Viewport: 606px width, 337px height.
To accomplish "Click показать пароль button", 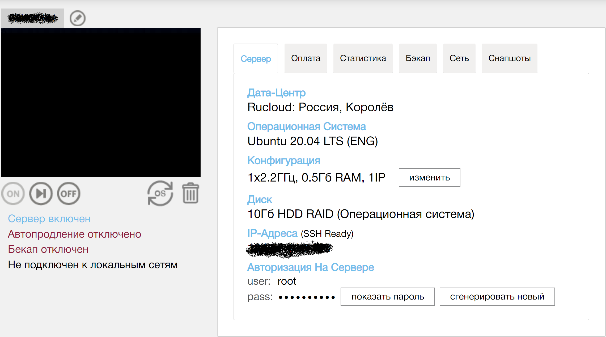I will [388, 297].
